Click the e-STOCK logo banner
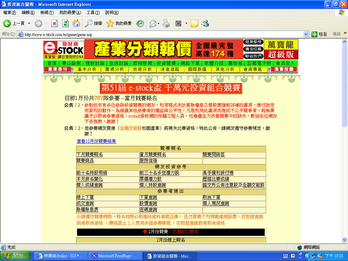 64,50
